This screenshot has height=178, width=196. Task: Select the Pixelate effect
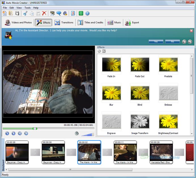click(168, 66)
